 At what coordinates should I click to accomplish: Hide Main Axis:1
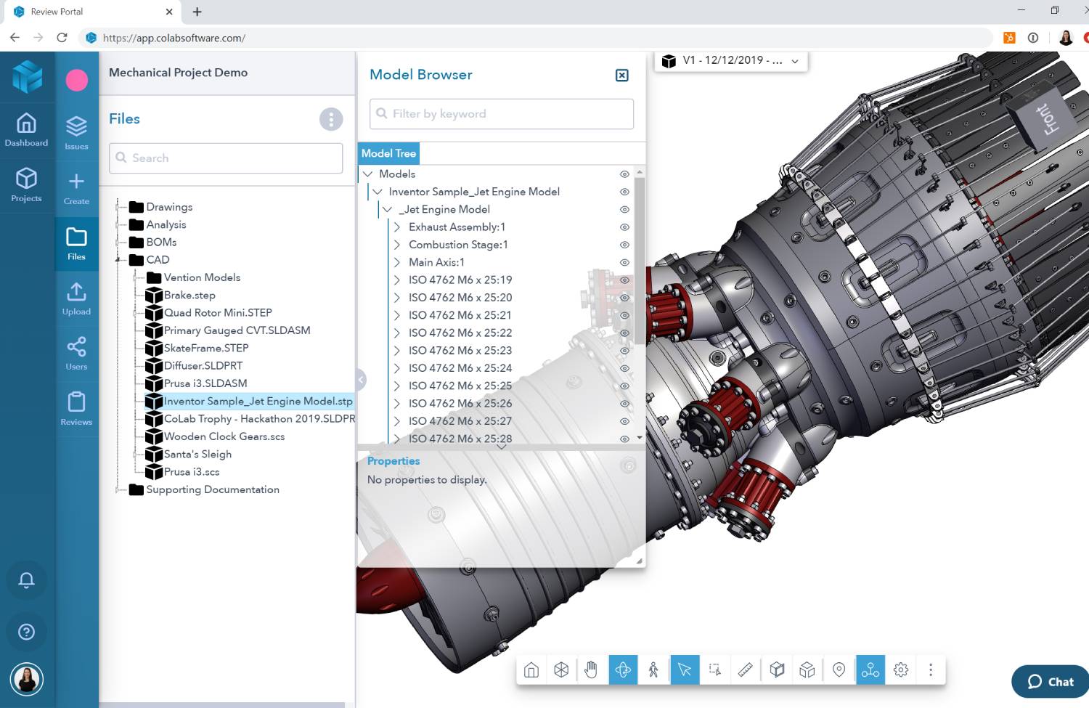pyautogui.click(x=624, y=262)
